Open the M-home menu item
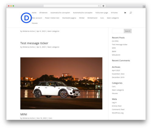The image size is (152, 129). click(114, 13)
